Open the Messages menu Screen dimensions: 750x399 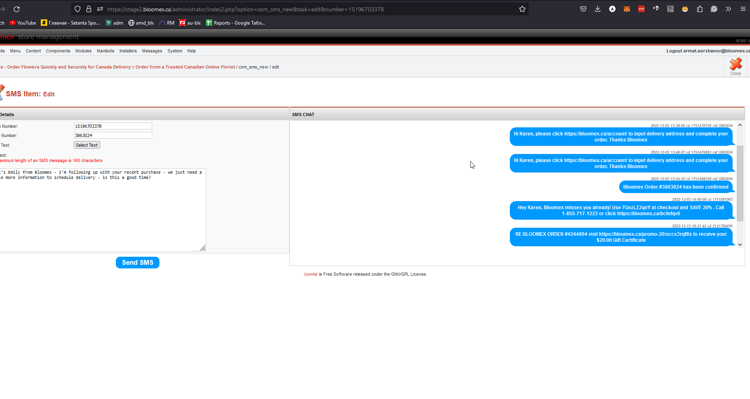coord(152,51)
